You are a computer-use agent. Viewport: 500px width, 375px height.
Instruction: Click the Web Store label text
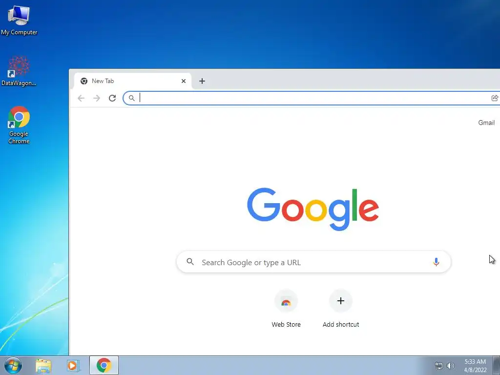(286, 324)
